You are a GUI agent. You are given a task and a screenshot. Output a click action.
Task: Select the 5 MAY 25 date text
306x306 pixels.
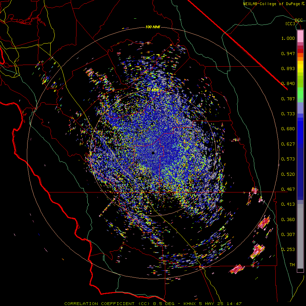211,304
